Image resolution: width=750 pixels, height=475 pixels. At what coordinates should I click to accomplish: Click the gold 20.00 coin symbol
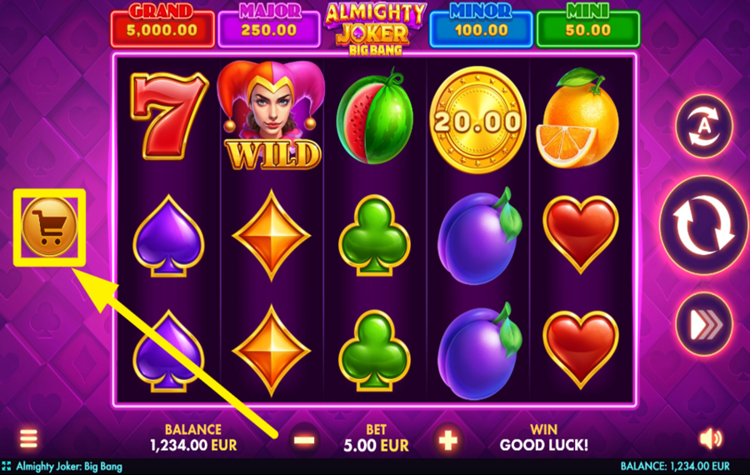click(477, 120)
